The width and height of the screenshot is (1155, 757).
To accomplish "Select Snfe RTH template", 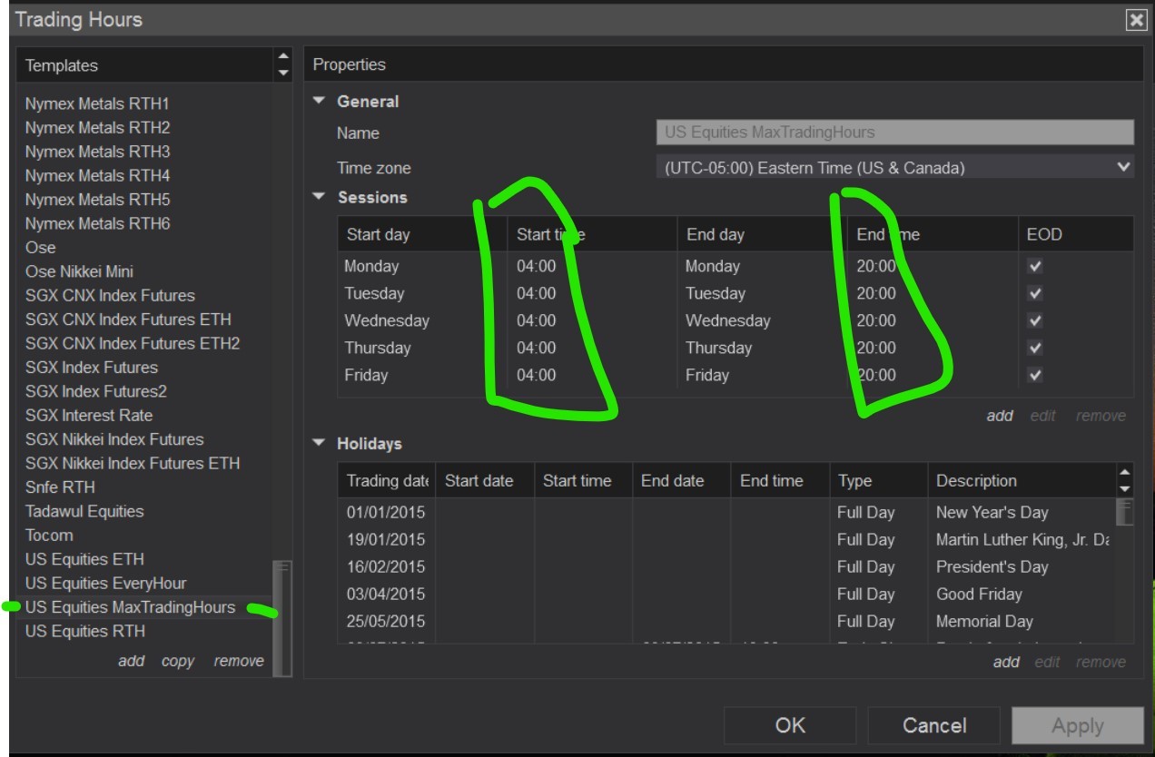I will pyautogui.click(x=60, y=487).
